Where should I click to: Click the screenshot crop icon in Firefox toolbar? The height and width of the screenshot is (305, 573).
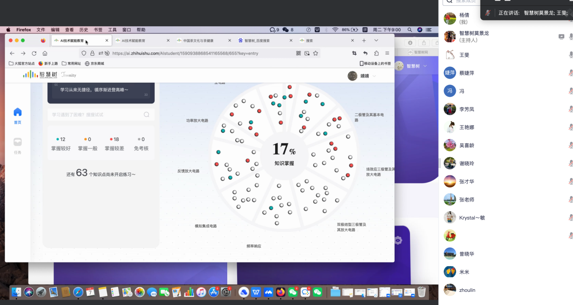(354, 53)
